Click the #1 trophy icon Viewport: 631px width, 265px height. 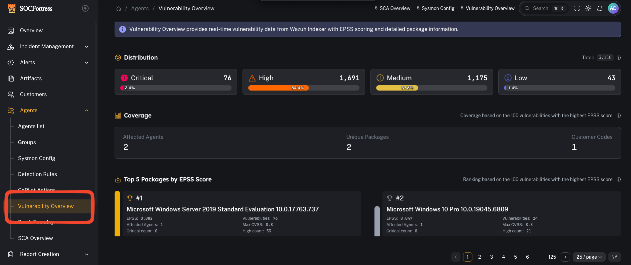coord(130,198)
